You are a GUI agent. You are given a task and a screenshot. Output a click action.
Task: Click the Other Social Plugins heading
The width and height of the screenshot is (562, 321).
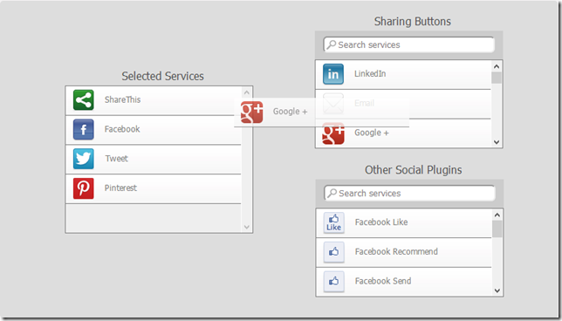pos(414,169)
